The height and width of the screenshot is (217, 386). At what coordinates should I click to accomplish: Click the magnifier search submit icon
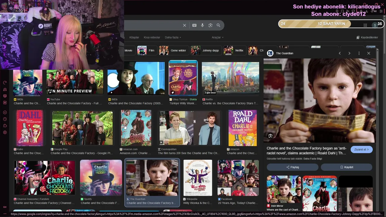coord(218,25)
